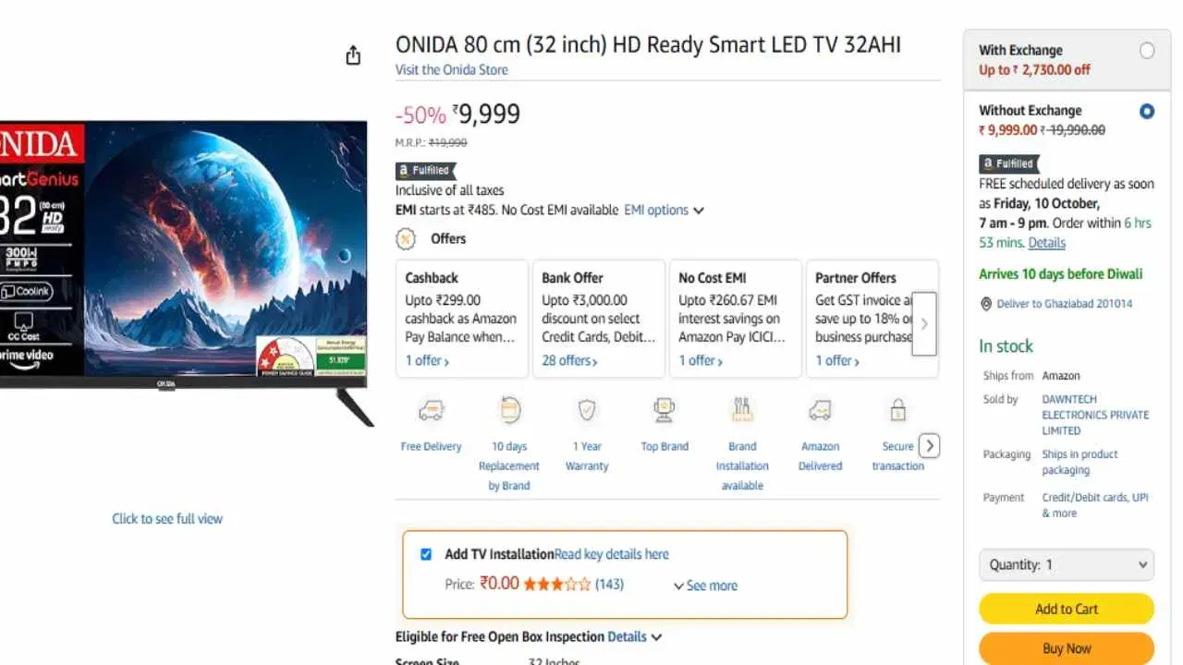Click the share icon above product title
The width and height of the screenshot is (1183, 665).
click(x=352, y=54)
